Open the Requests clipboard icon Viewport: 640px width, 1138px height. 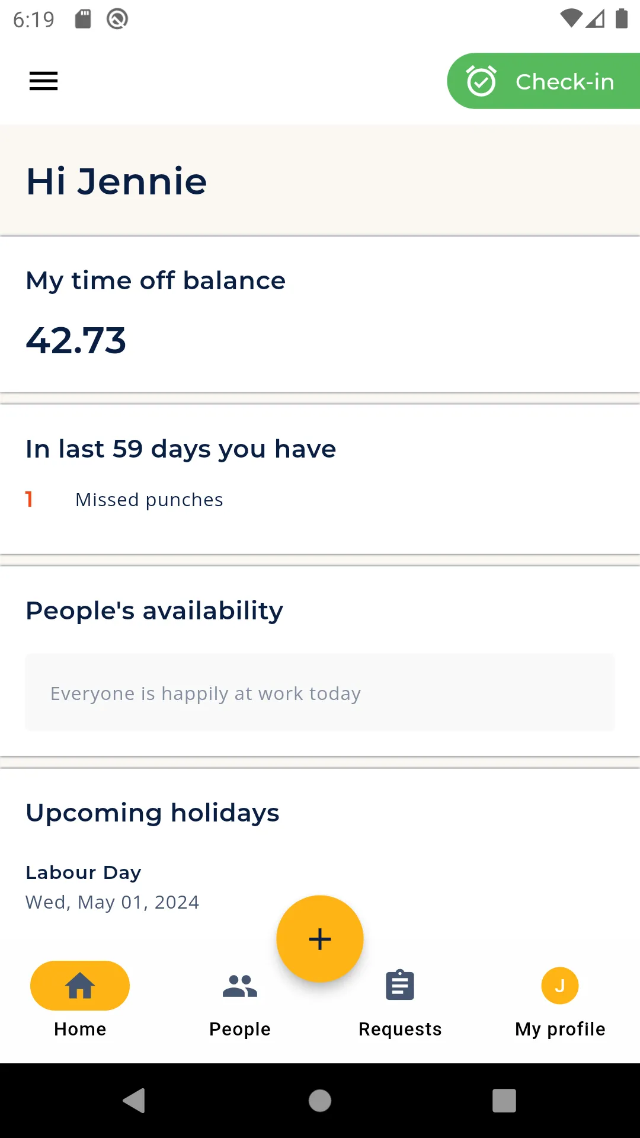click(x=400, y=986)
